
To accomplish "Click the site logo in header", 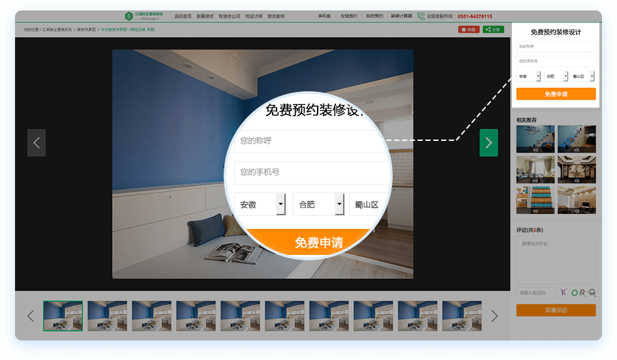I will [143, 16].
